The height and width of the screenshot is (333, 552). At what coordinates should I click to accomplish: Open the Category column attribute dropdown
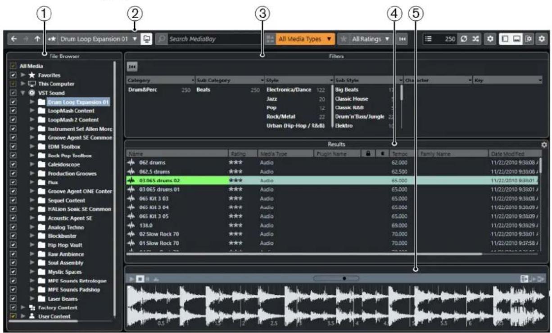(193, 80)
